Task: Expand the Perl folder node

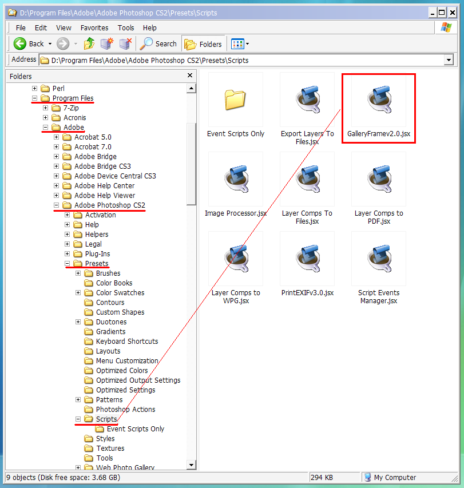Action: (34, 88)
